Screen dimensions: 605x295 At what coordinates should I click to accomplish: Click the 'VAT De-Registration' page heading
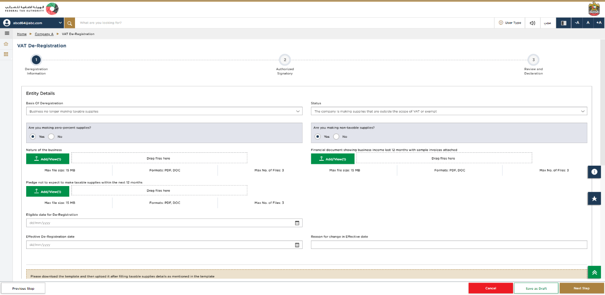[42, 46]
